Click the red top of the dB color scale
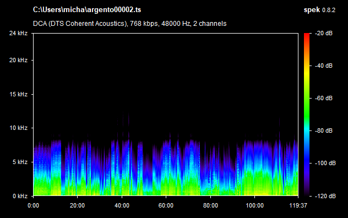 [x=307, y=36]
